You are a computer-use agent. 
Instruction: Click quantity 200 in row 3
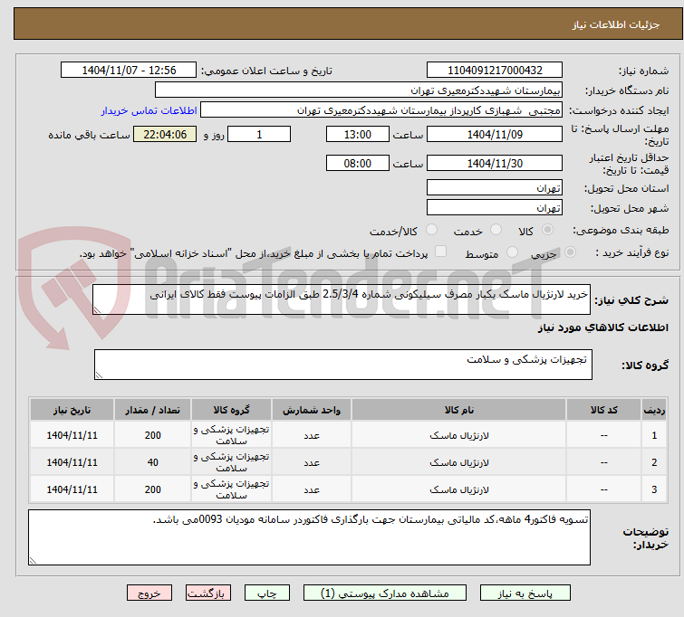click(153, 489)
